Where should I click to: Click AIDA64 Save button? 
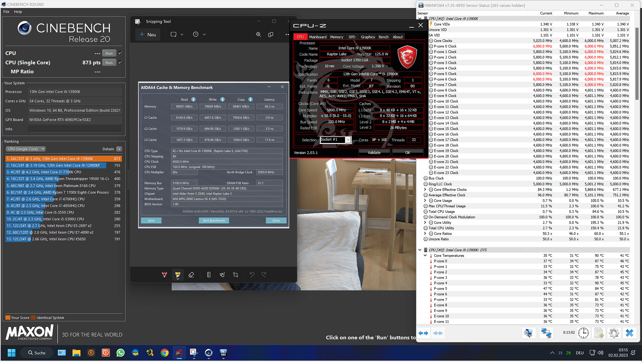click(x=151, y=220)
